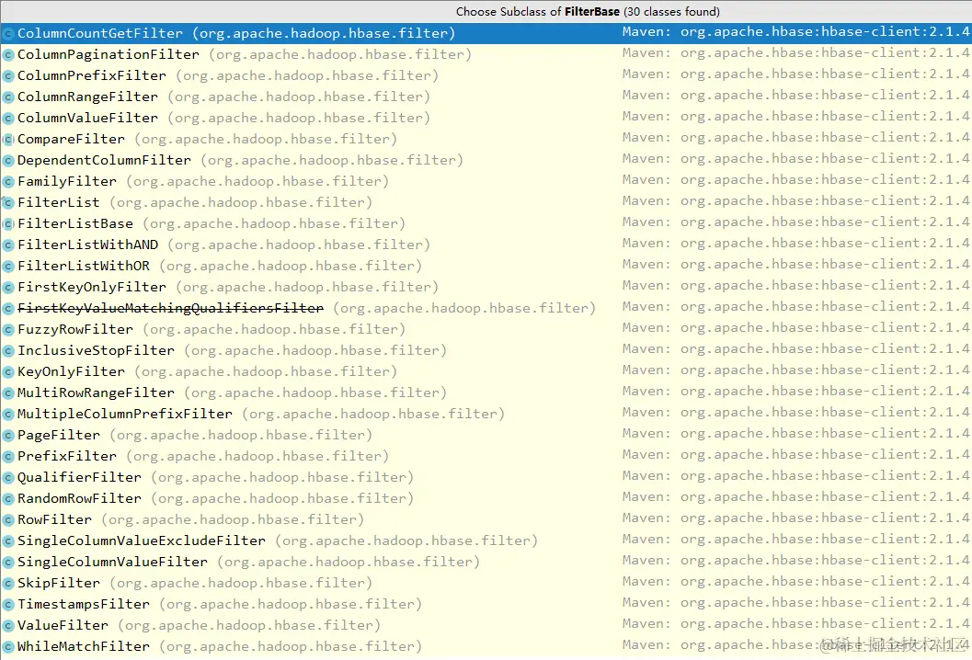This screenshot has height=660, width=972.
Task: Click the class icon beside SingleColumnValueFilter
Action: [8, 562]
